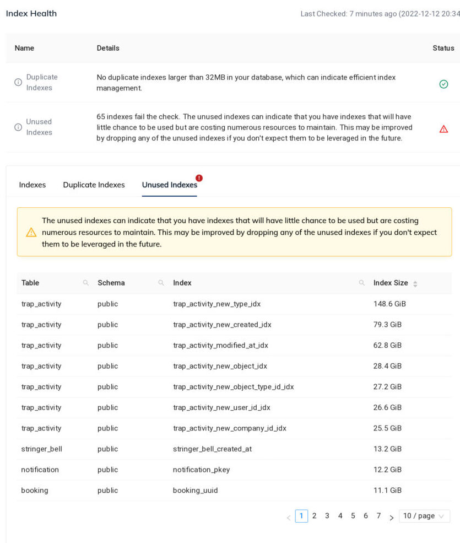This screenshot has width=460, height=543.
Task: Click the Schema column header
Action: pos(111,283)
